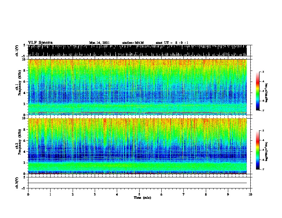Click the "ch.1(V)" axis label
Screen dimensions: 282x218
pos(17,51)
